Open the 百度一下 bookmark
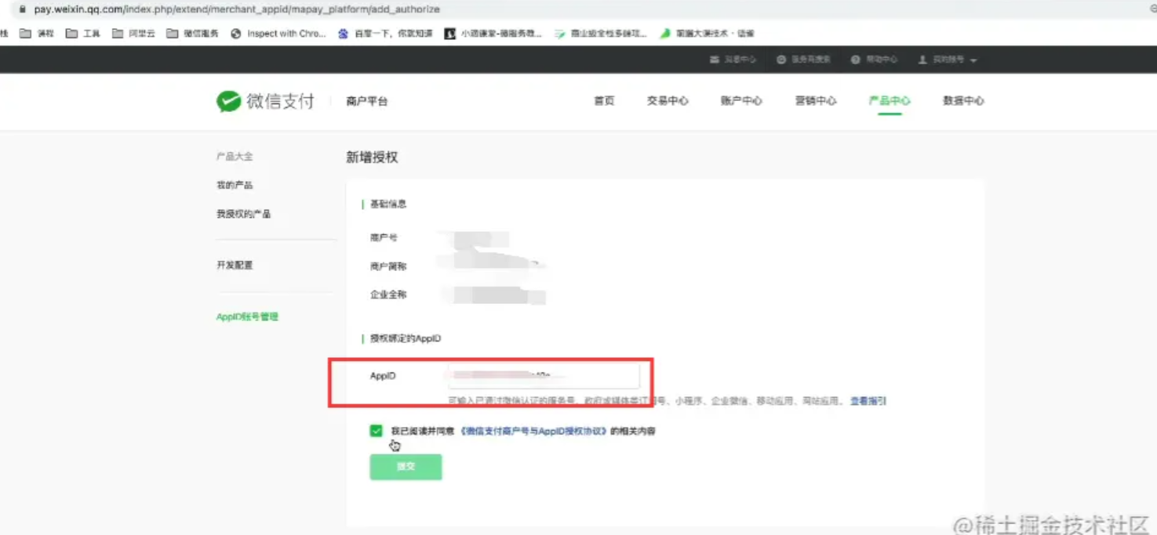Viewport: 1157px width, 535px height. point(385,34)
